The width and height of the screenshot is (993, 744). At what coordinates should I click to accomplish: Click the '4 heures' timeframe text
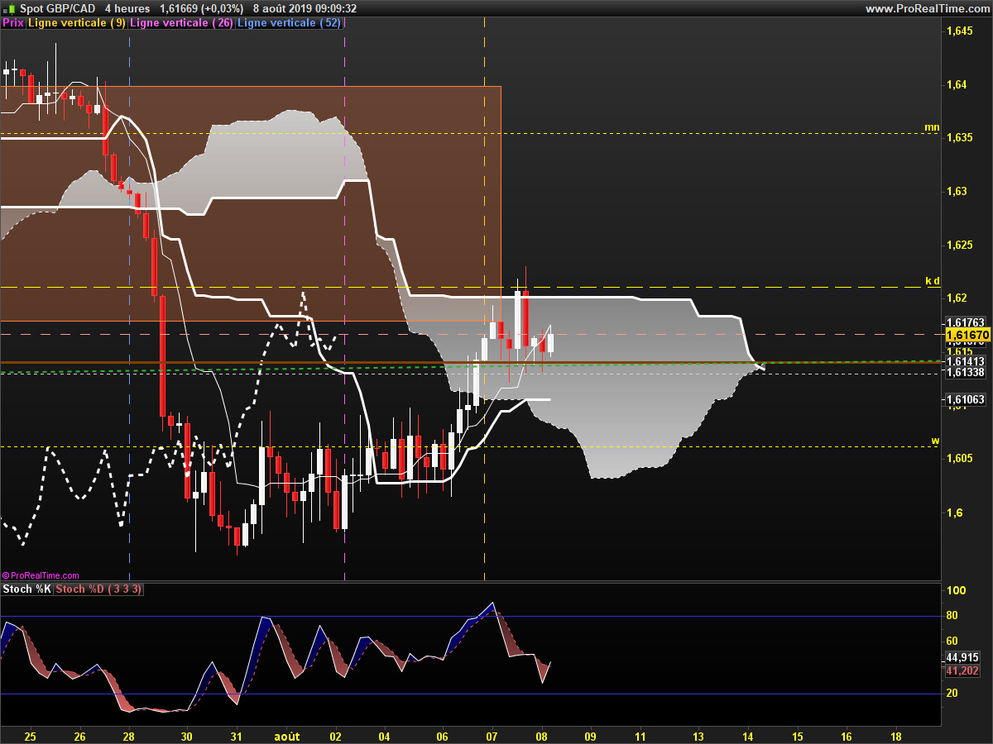pyautogui.click(x=127, y=8)
